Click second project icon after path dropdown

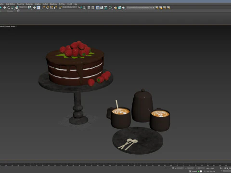point(161,8)
